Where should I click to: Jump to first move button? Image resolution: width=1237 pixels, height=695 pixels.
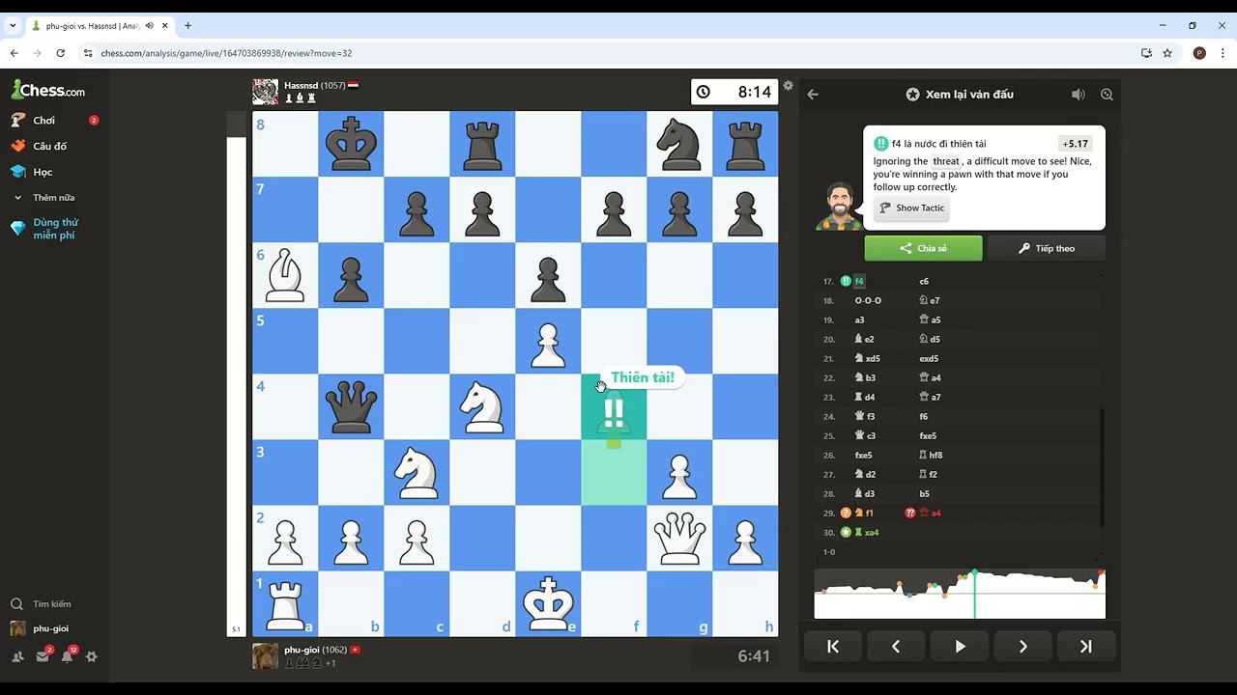833,647
